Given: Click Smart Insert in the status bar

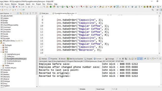Looking at the screenshot, I should [100, 89].
